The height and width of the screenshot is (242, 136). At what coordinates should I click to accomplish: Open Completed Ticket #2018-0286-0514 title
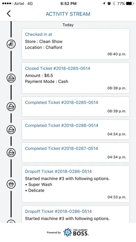[62, 126]
